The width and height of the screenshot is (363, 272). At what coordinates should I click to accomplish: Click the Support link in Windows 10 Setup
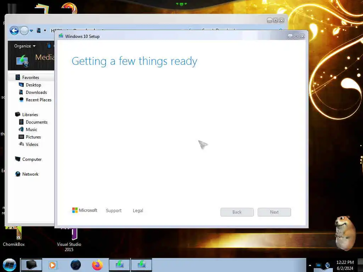(x=114, y=211)
